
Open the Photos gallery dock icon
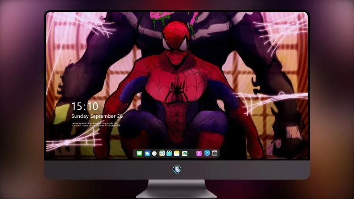185,154
